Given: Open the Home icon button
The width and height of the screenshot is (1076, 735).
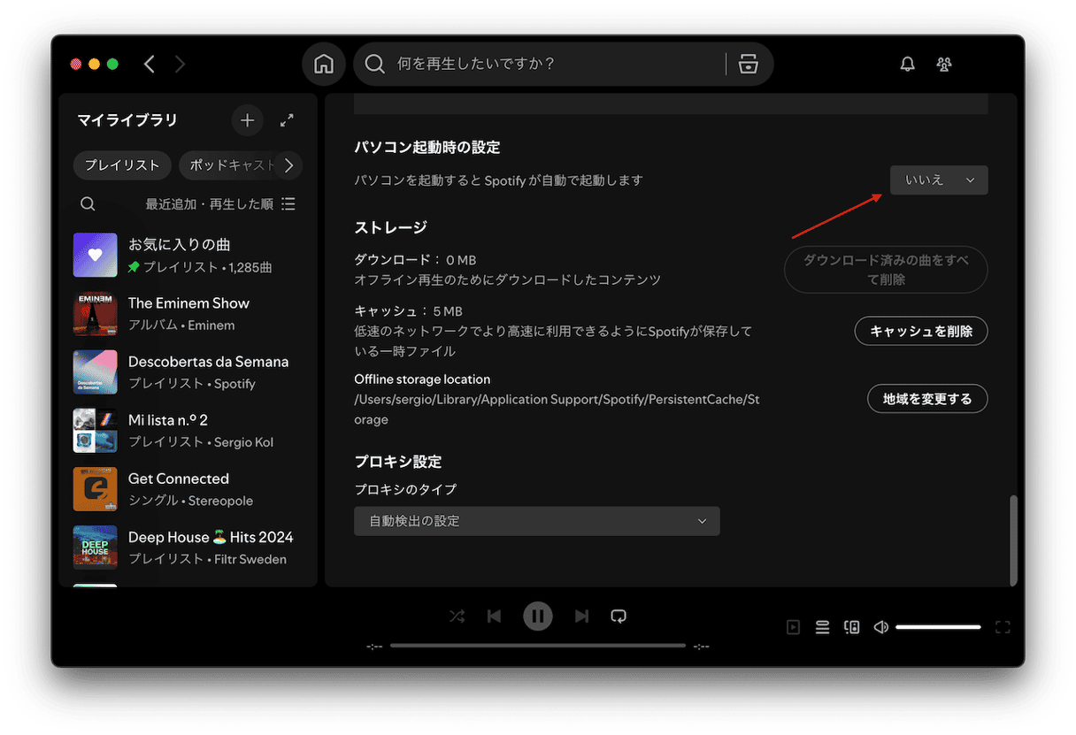Looking at the screenshot, I should pos(324,64).
